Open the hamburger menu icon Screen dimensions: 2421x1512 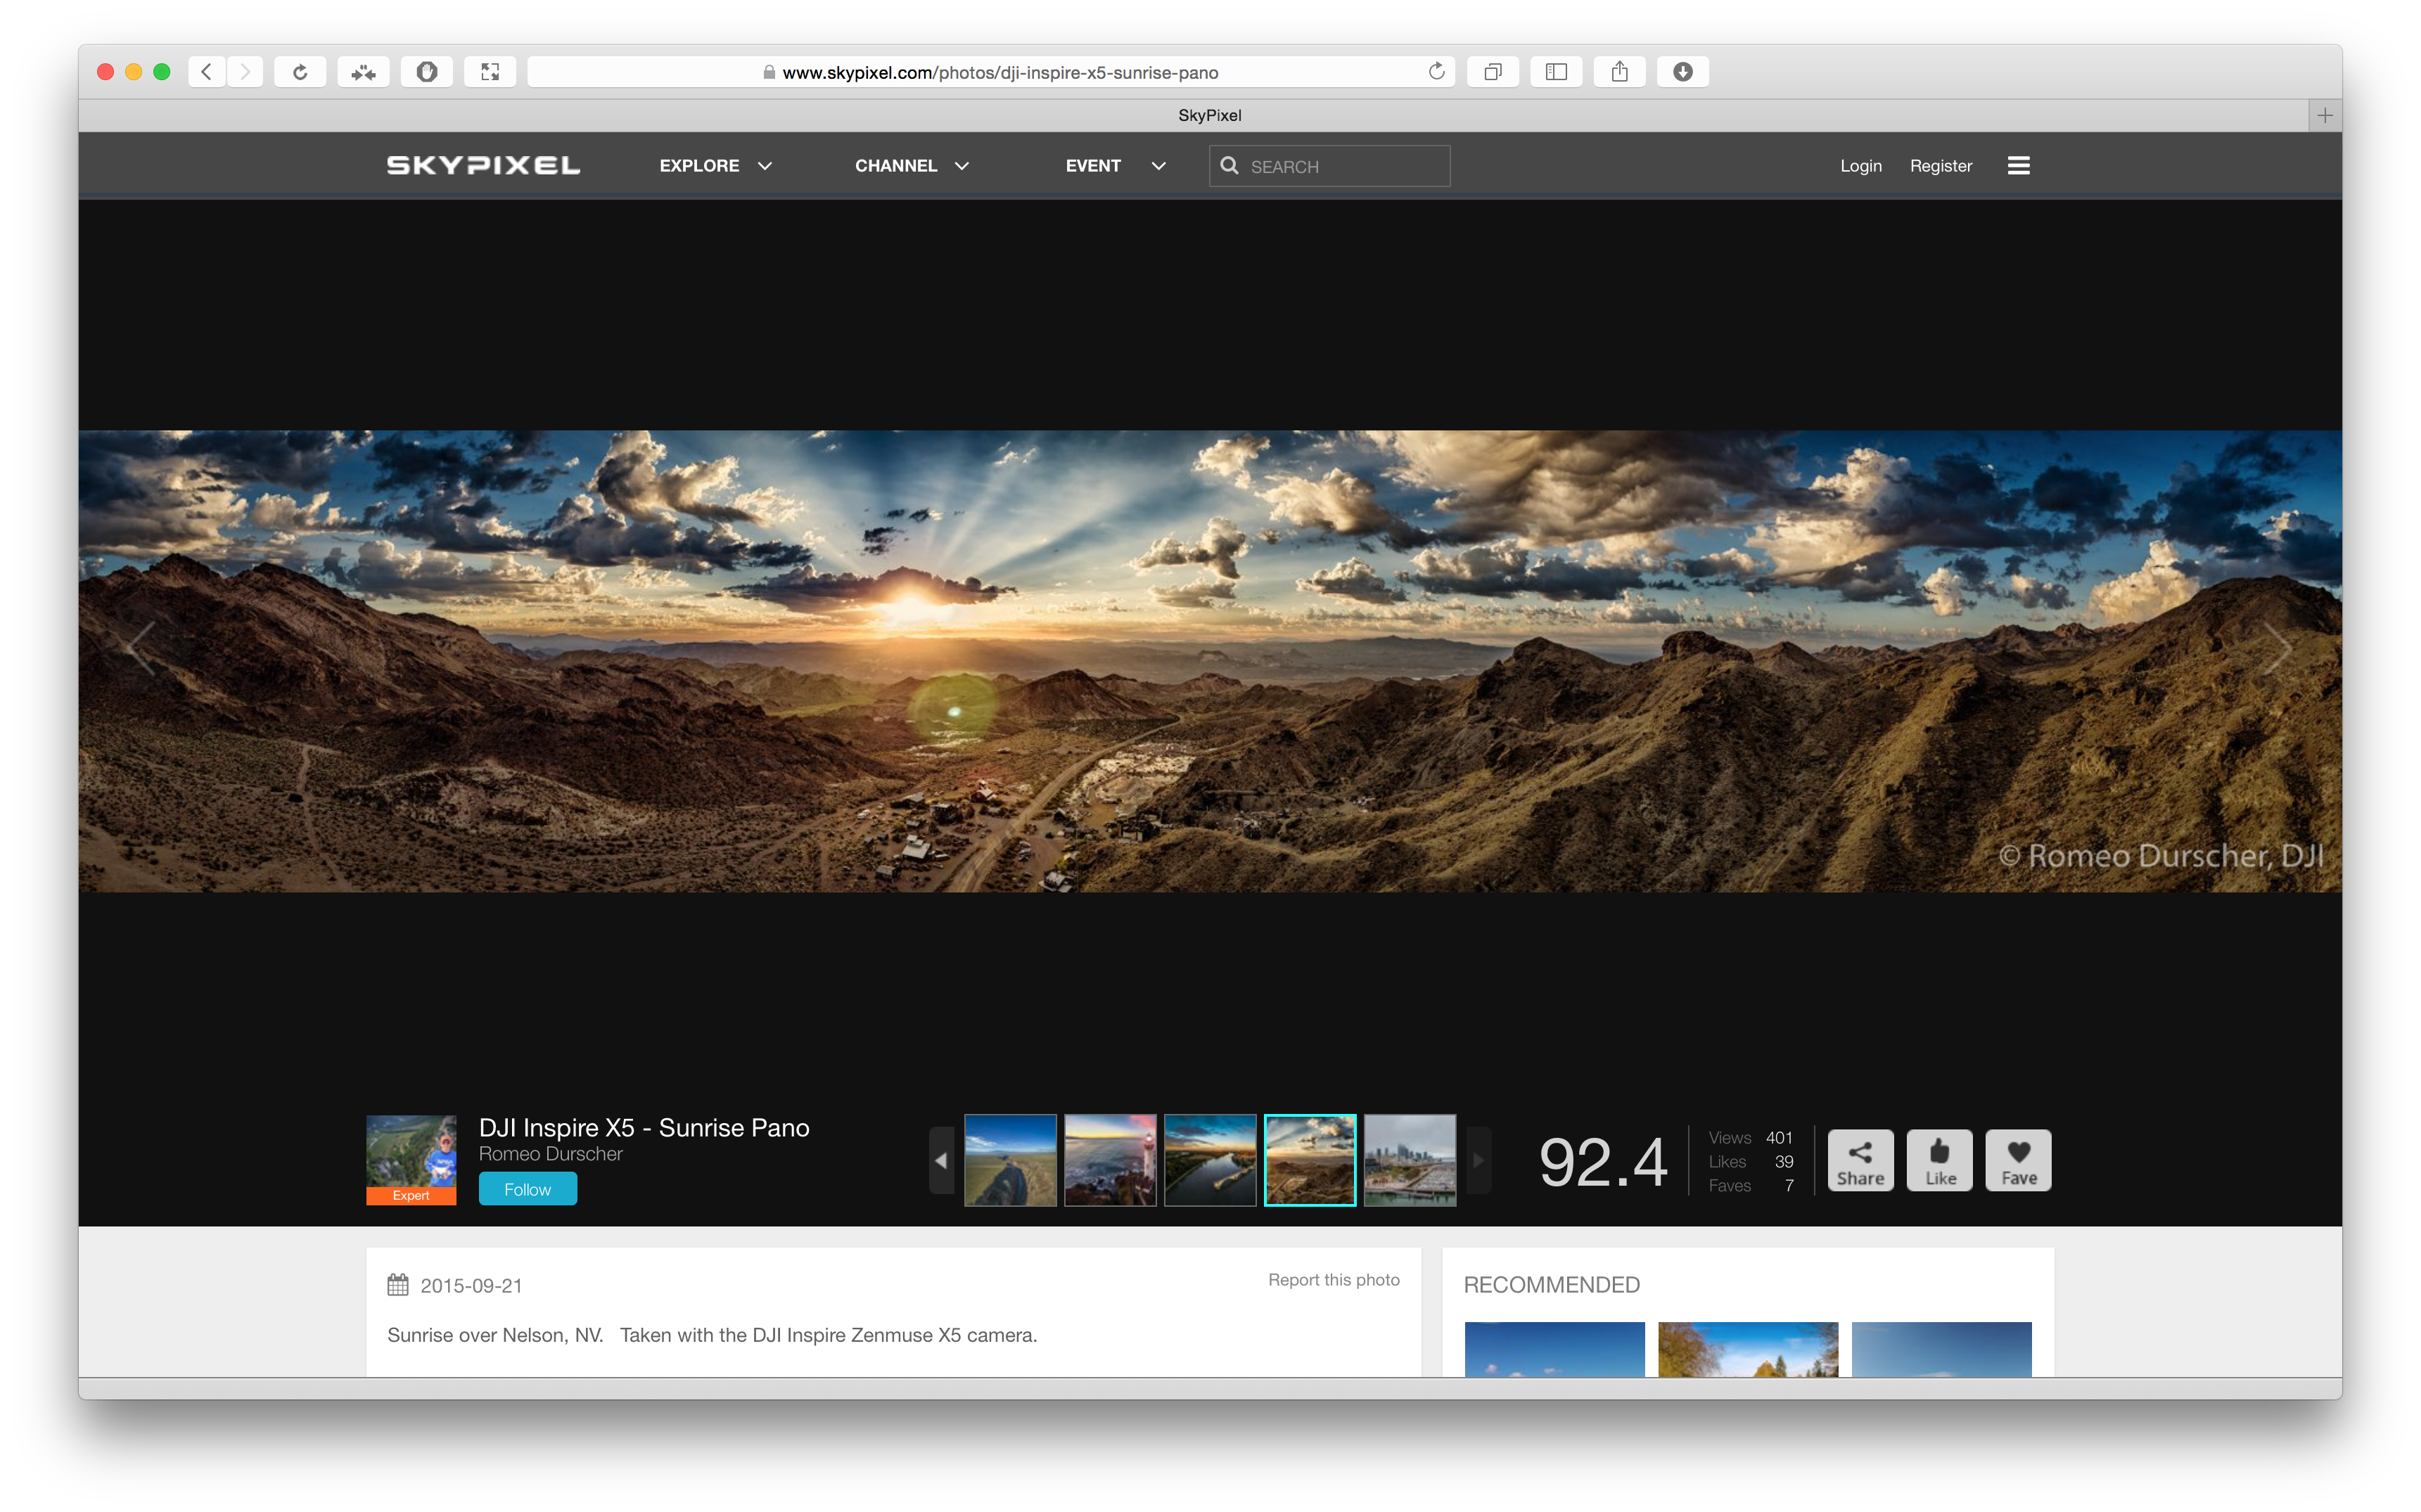click(x=2017, y=166)
